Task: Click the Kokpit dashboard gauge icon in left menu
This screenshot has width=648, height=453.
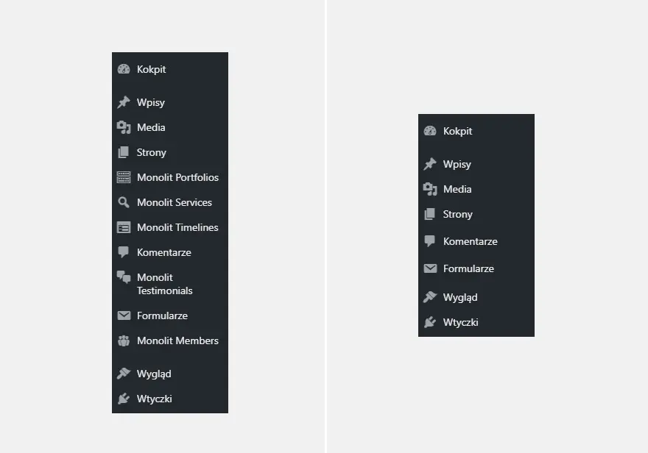Action: (x=124, y=69)
